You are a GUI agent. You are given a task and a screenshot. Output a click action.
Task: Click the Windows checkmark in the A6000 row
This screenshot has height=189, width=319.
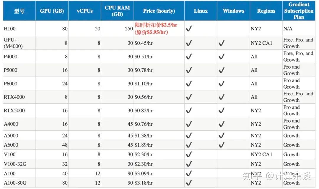(222, 145)
